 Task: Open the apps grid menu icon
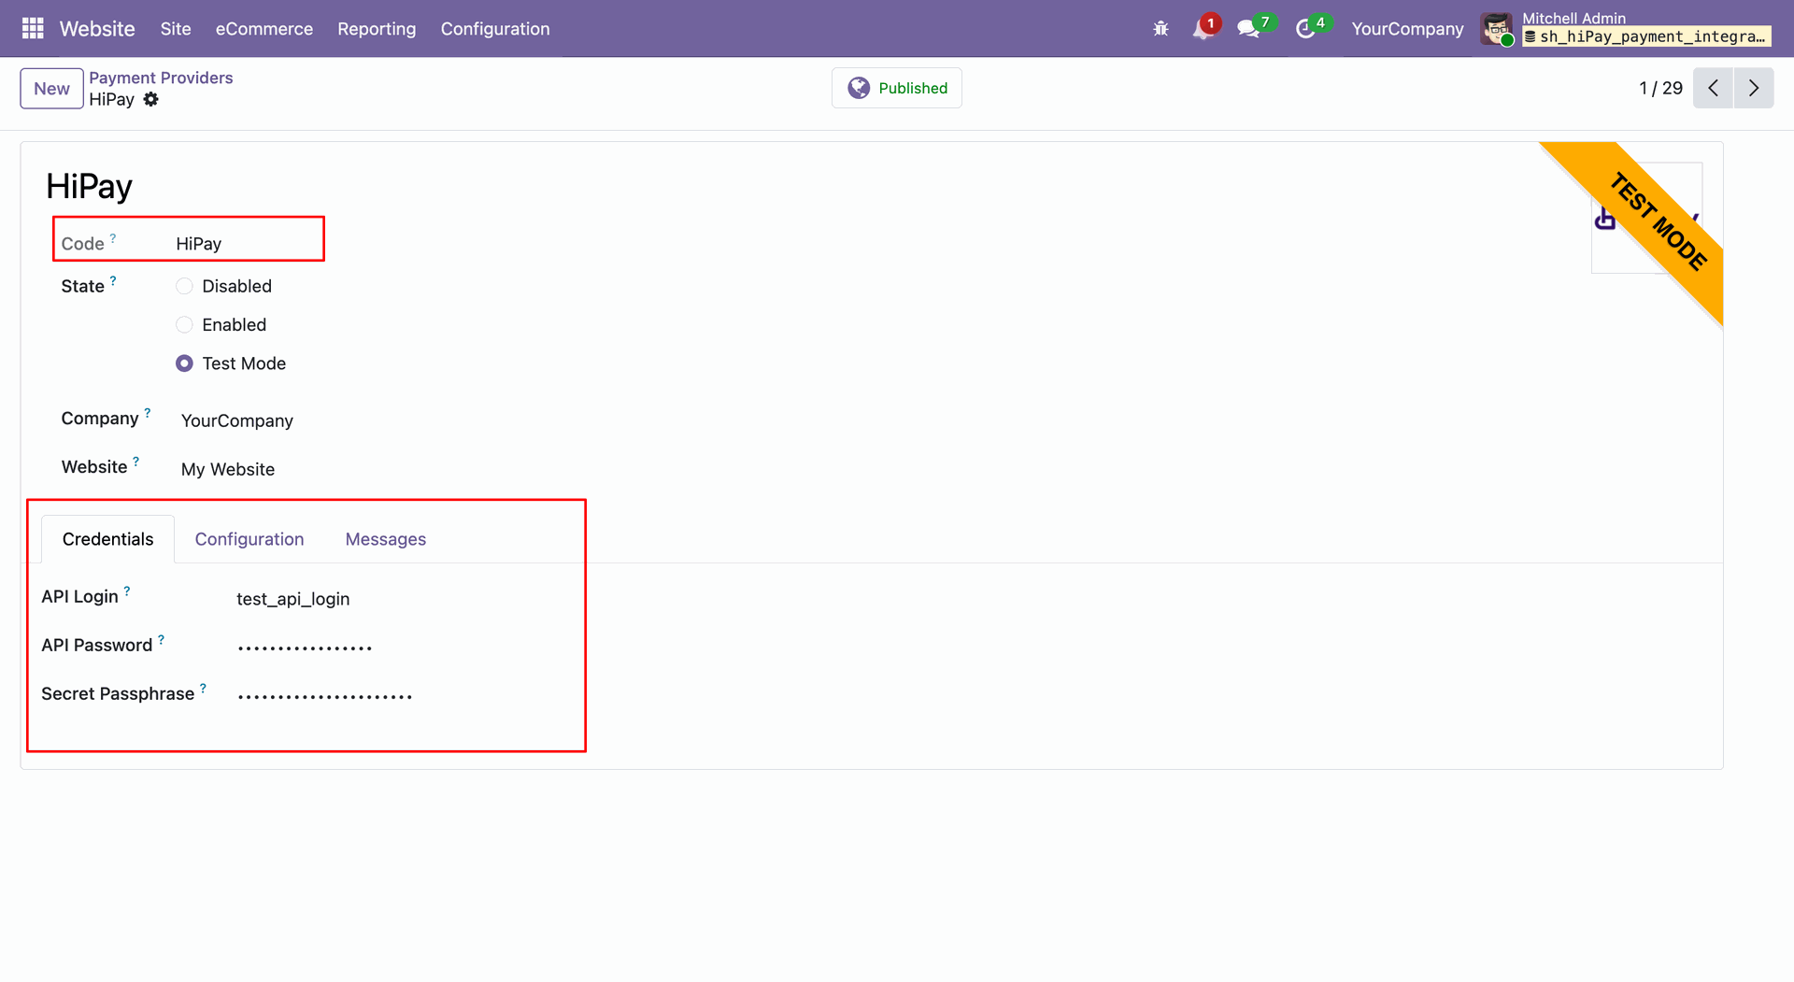33,29
